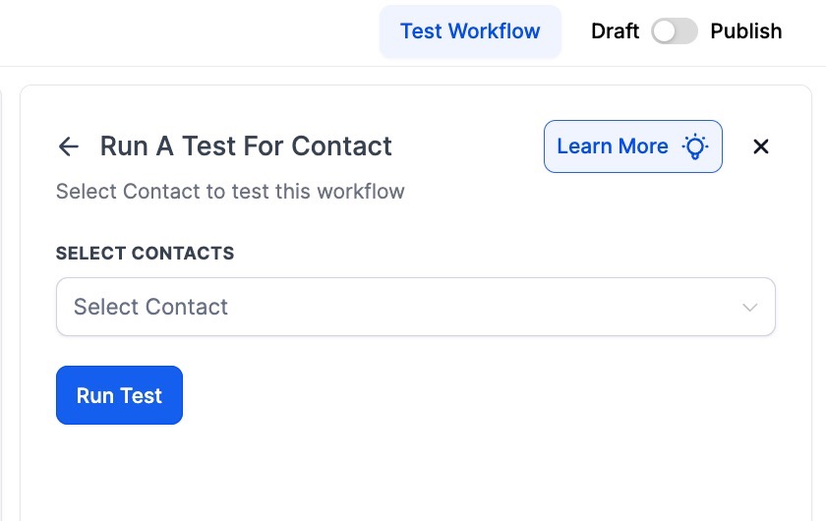826x521 pixels.
Task: Click the word Test in Run Test button
Action: (142, 395)
